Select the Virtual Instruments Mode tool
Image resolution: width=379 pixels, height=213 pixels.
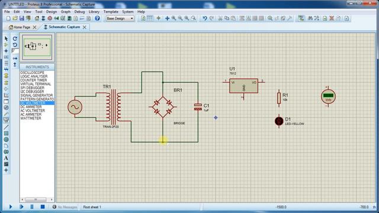pos(6,120)
